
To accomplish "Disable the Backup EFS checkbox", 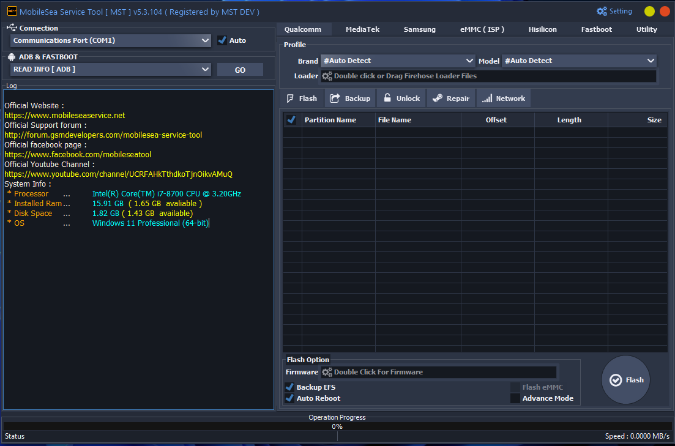I will [289, 387].
